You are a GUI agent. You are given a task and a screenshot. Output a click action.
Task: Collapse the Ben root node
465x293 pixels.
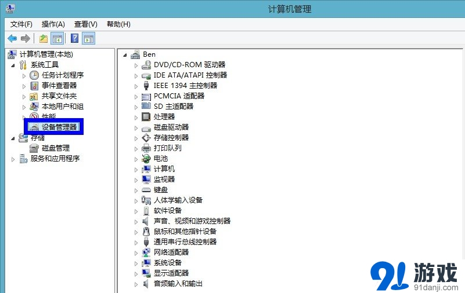tap(125, 55)
